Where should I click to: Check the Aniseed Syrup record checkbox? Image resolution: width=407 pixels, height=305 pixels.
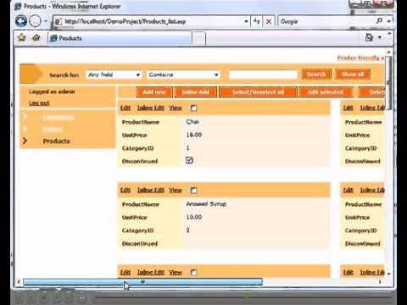pos(193,190)
